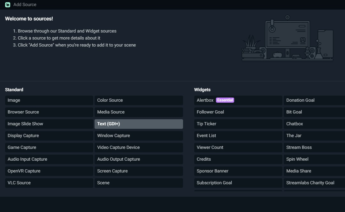Choose the Spin Wheel widget

(x=314, y=159)
